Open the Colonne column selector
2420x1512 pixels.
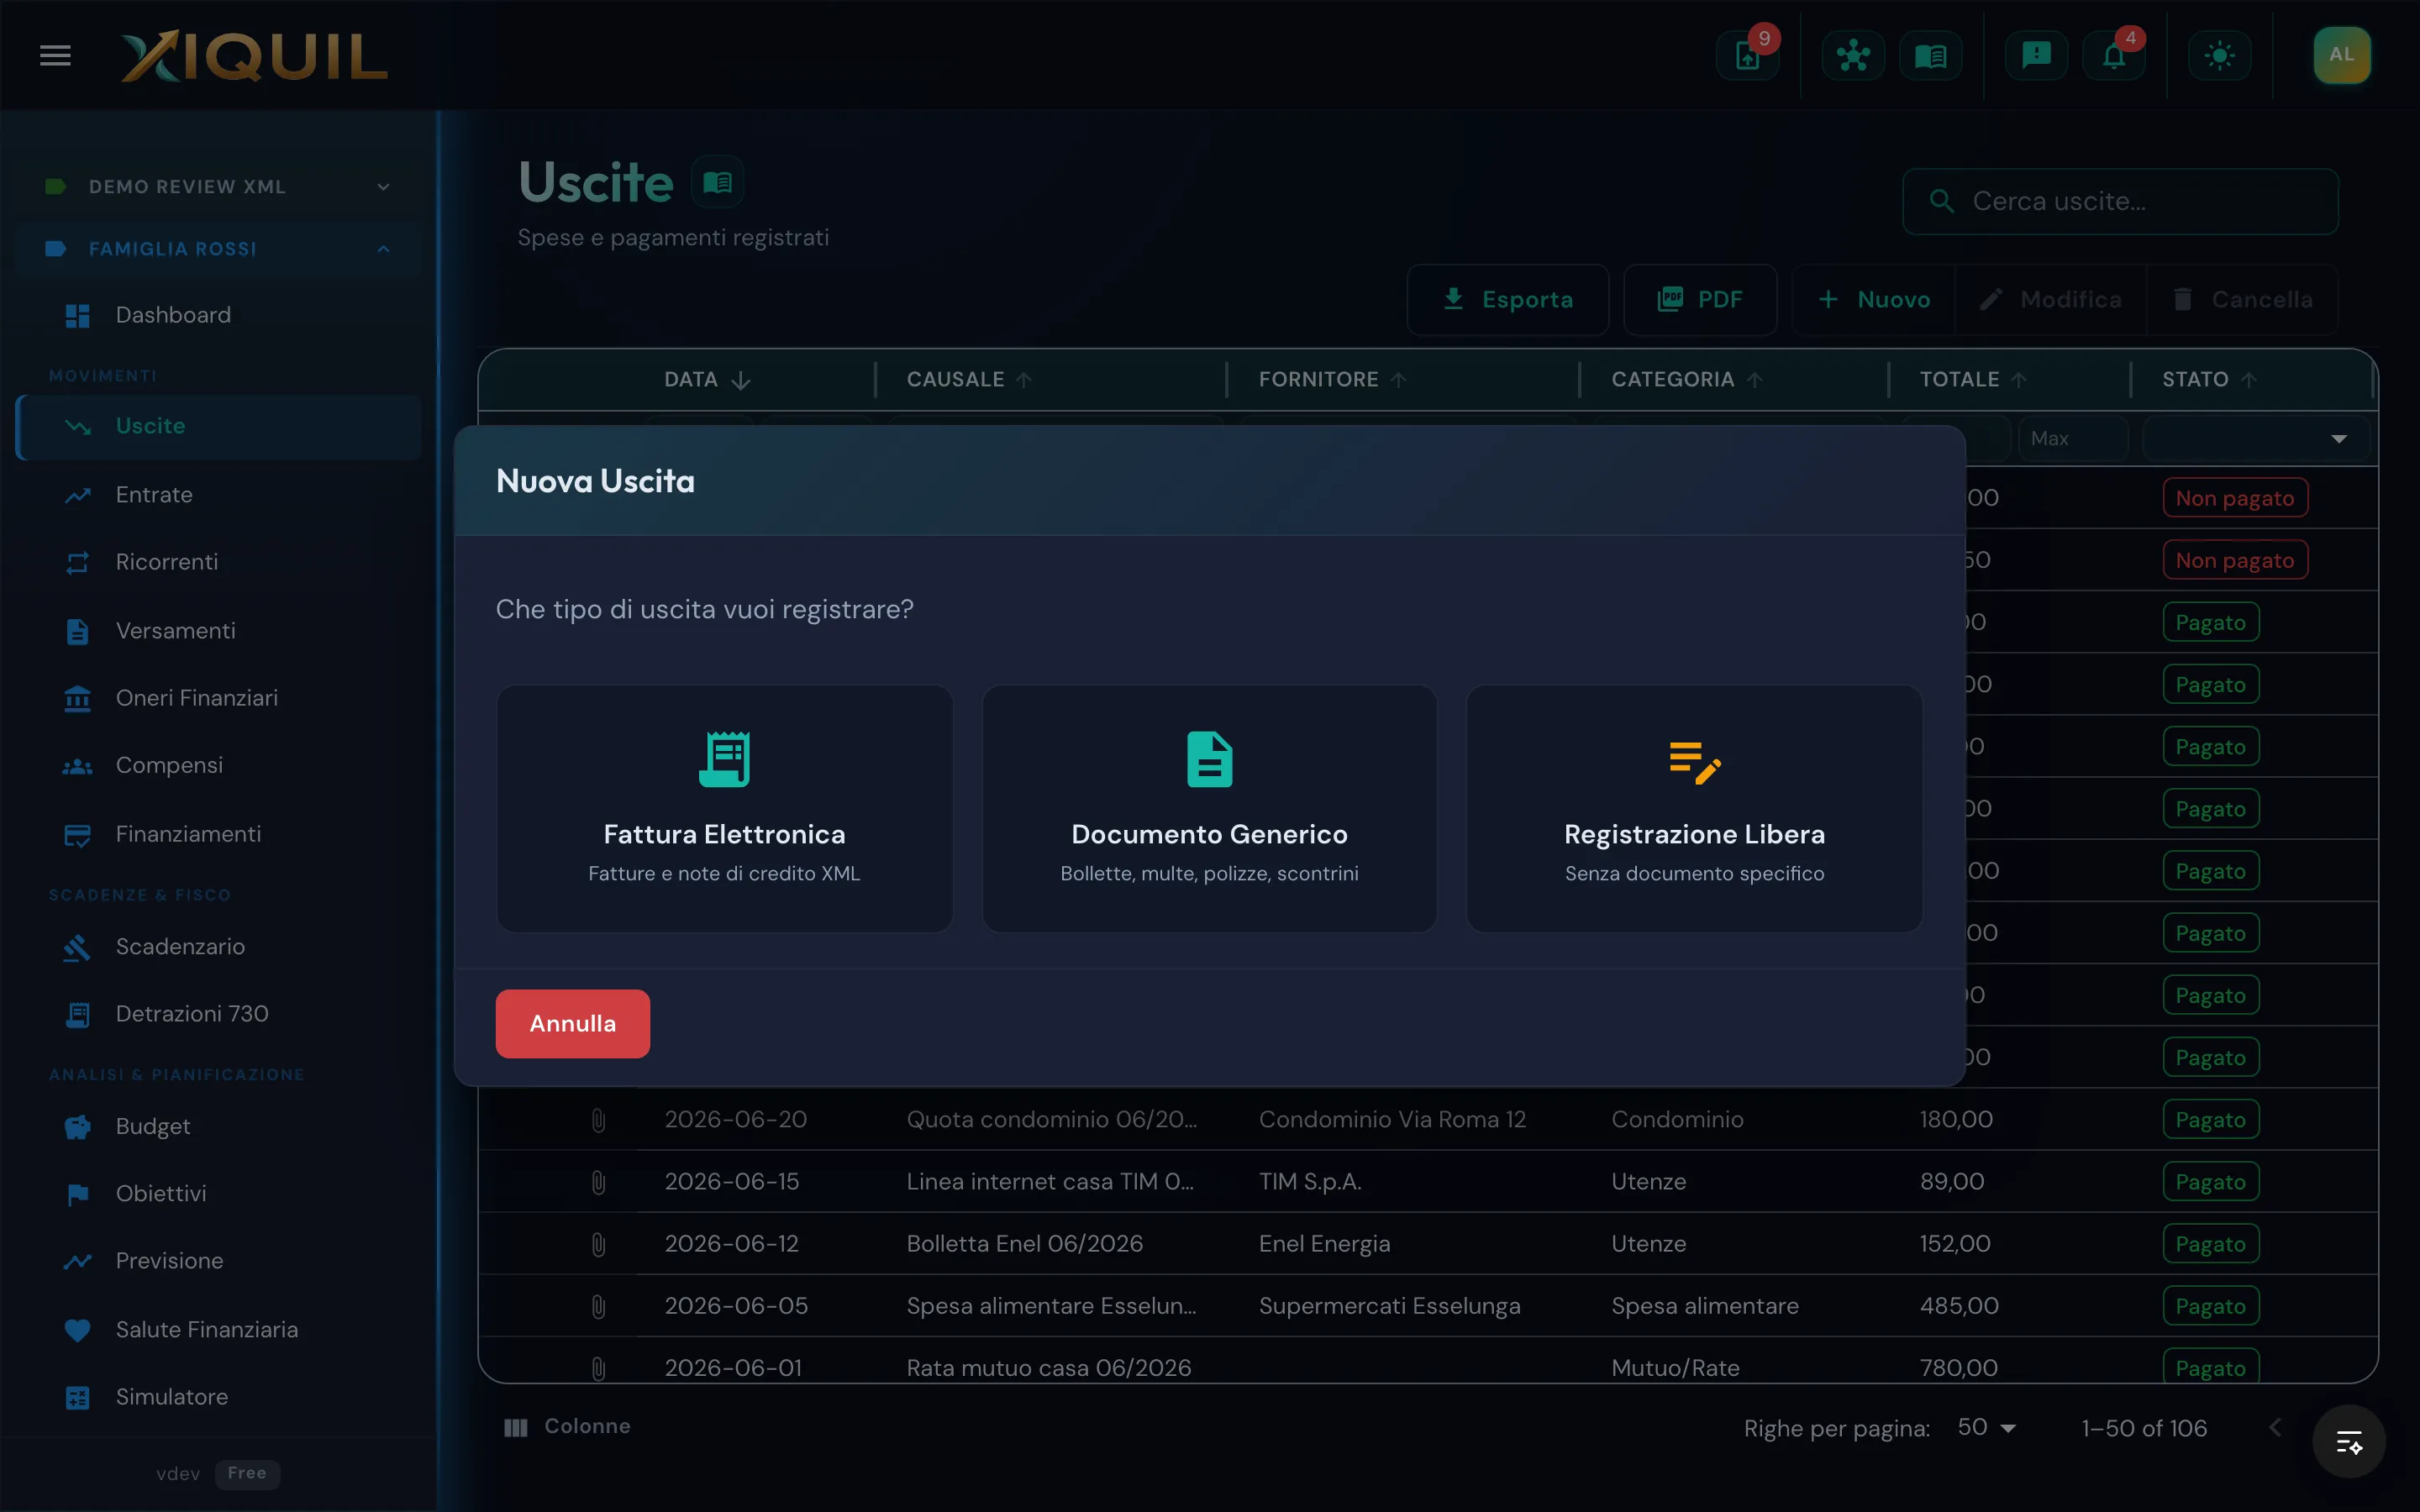(x=567, y=1426)
